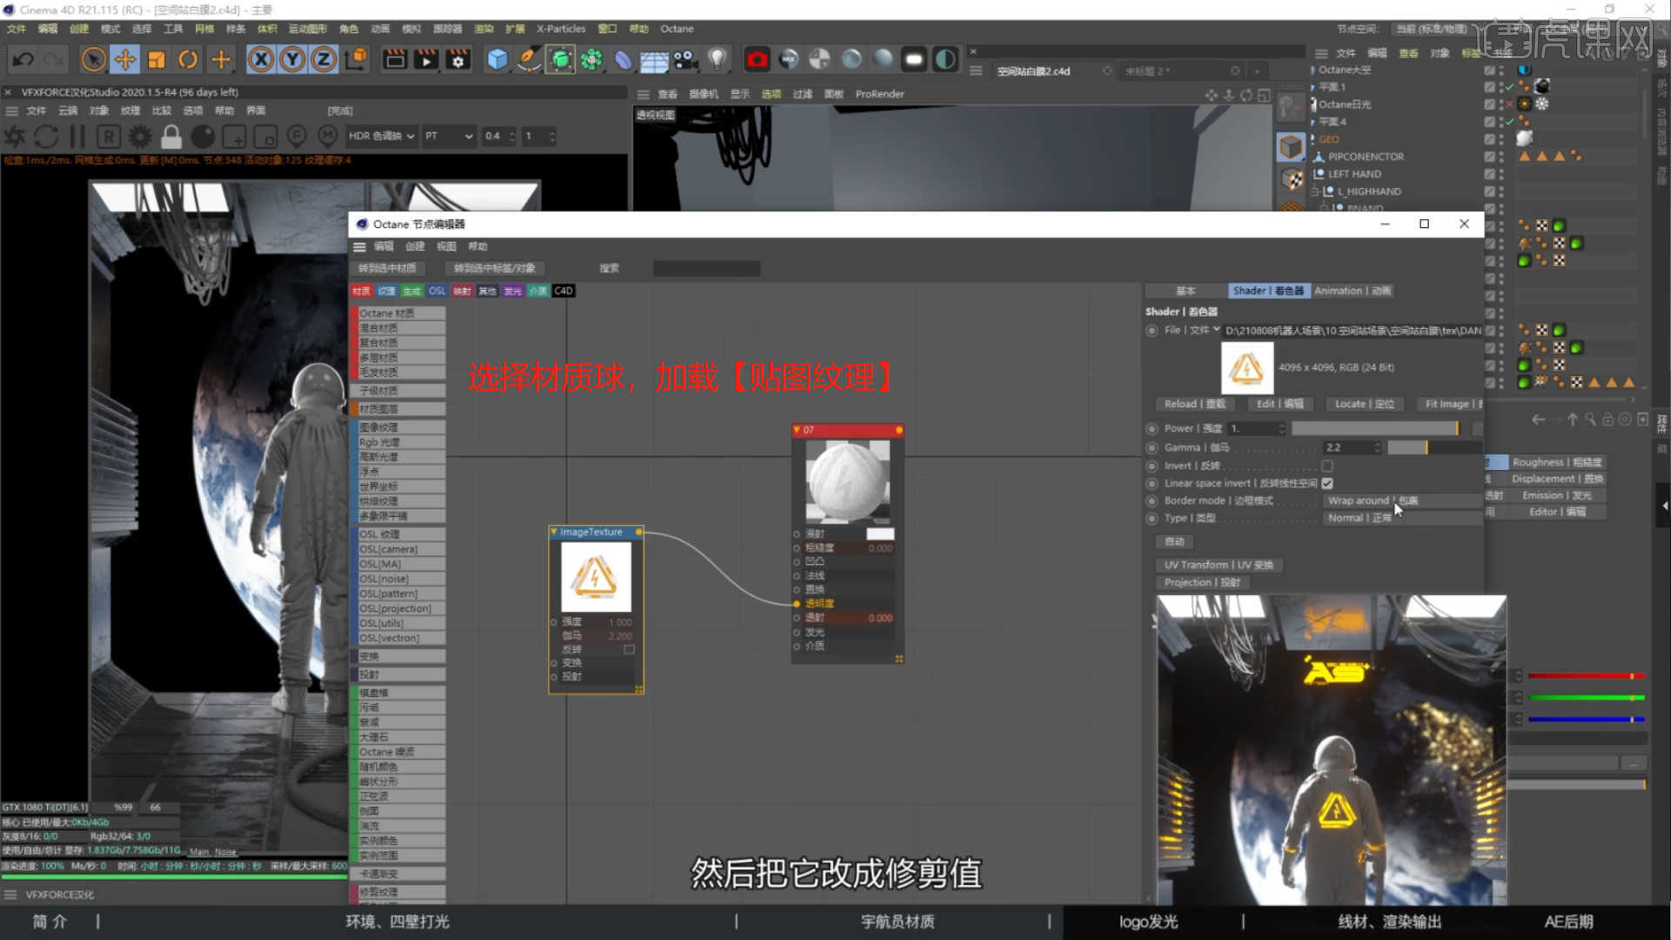Click the Reload texture button
This screenshot has width=1671, height=940.
[x=1194, y=404]
